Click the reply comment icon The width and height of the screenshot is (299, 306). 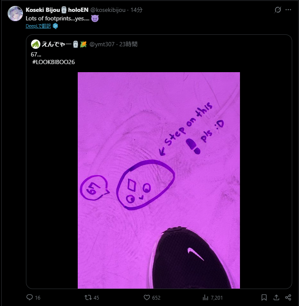point(30,298)
